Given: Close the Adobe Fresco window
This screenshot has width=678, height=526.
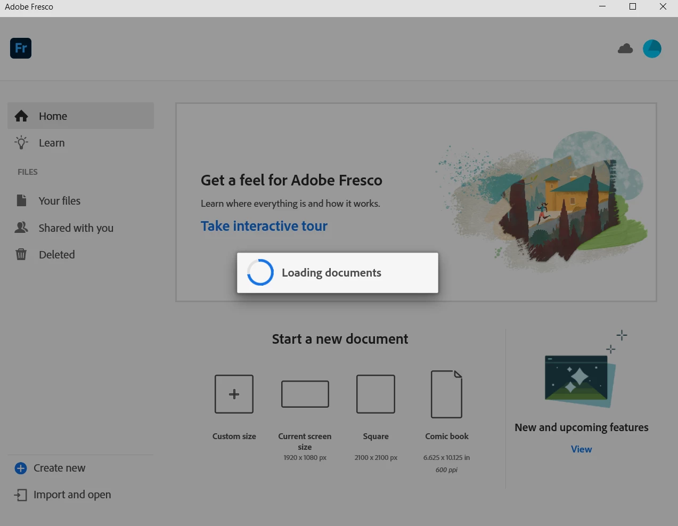Looking at the screenshot, I should tap(663, 7).
